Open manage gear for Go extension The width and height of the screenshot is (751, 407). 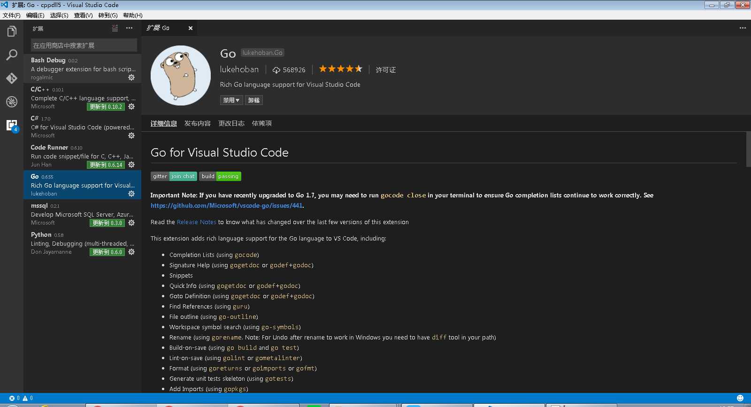(131, 194)
